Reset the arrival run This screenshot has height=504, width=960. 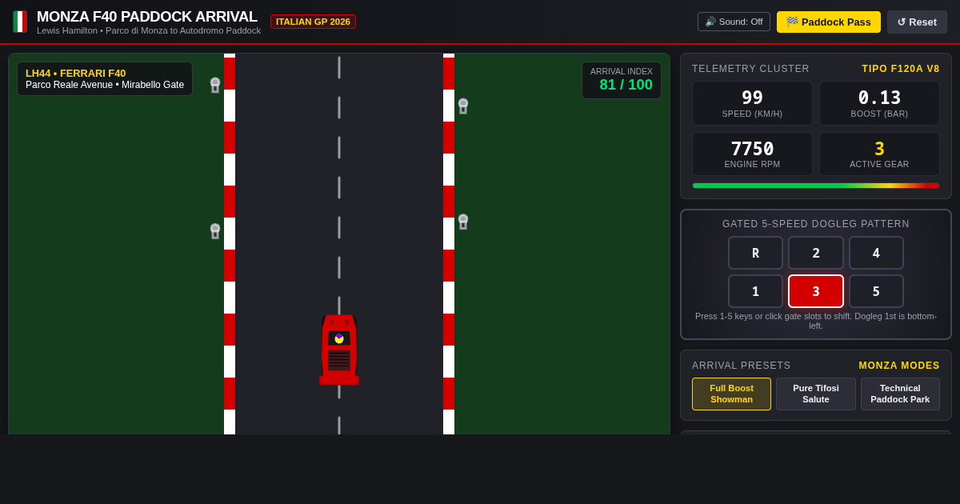coord(917,22)
